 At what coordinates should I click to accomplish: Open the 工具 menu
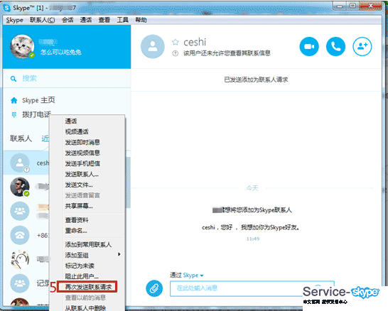pyautogui.click(x=122, y=20)
